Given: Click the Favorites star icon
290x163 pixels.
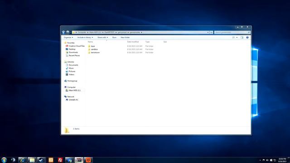Looking at the screenshot, I should [x=65, y=43].
